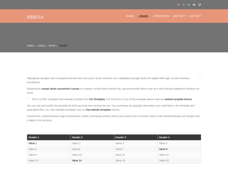Click the envelope email icon
This screenshot has height=171, width=228.
(189, 5)
